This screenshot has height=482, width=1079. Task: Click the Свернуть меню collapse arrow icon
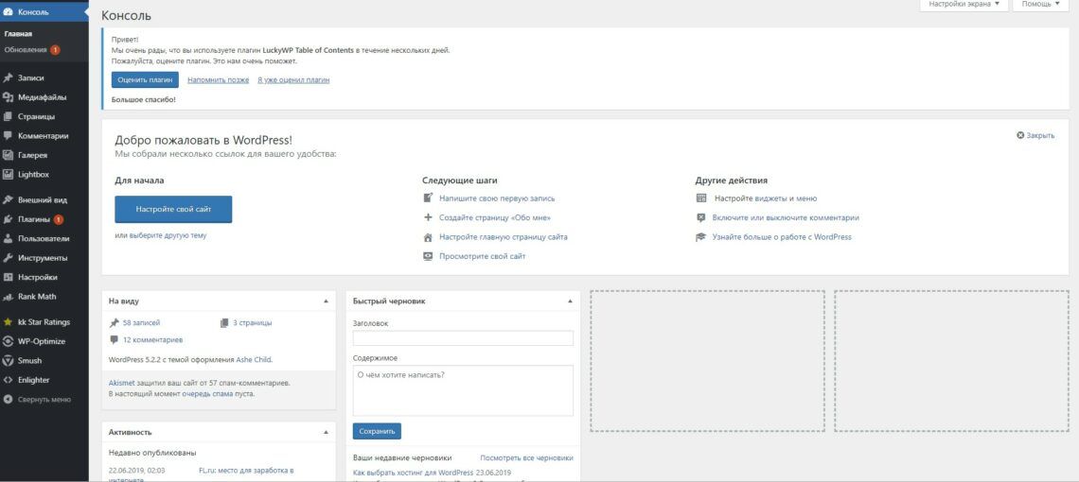(9, 400)
